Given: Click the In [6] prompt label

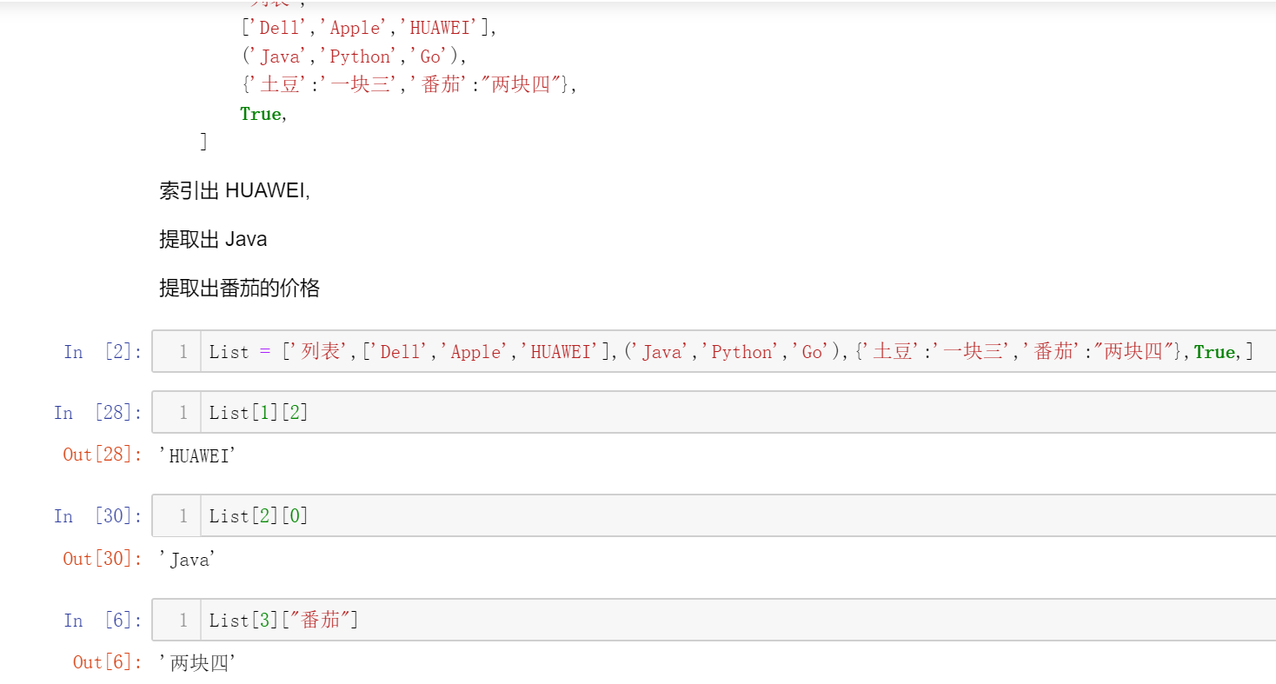Looking at the screenshot, I should click(x=102, y=621).
